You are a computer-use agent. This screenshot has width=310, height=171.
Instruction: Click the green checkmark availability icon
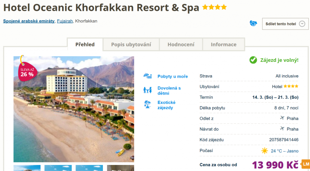253,60
